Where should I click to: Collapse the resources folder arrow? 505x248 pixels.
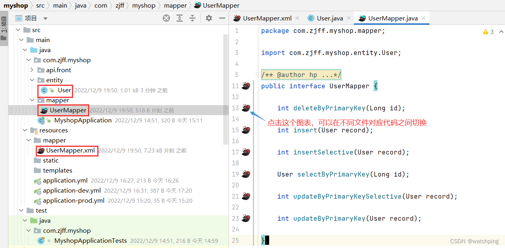click(x=25, y=130)
